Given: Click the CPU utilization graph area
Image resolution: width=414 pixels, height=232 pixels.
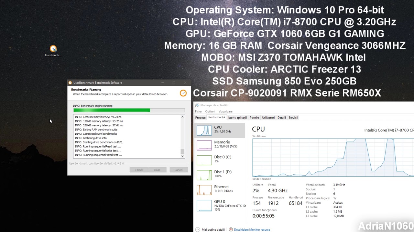Looking at the screenshot, I should pos(333,158).
